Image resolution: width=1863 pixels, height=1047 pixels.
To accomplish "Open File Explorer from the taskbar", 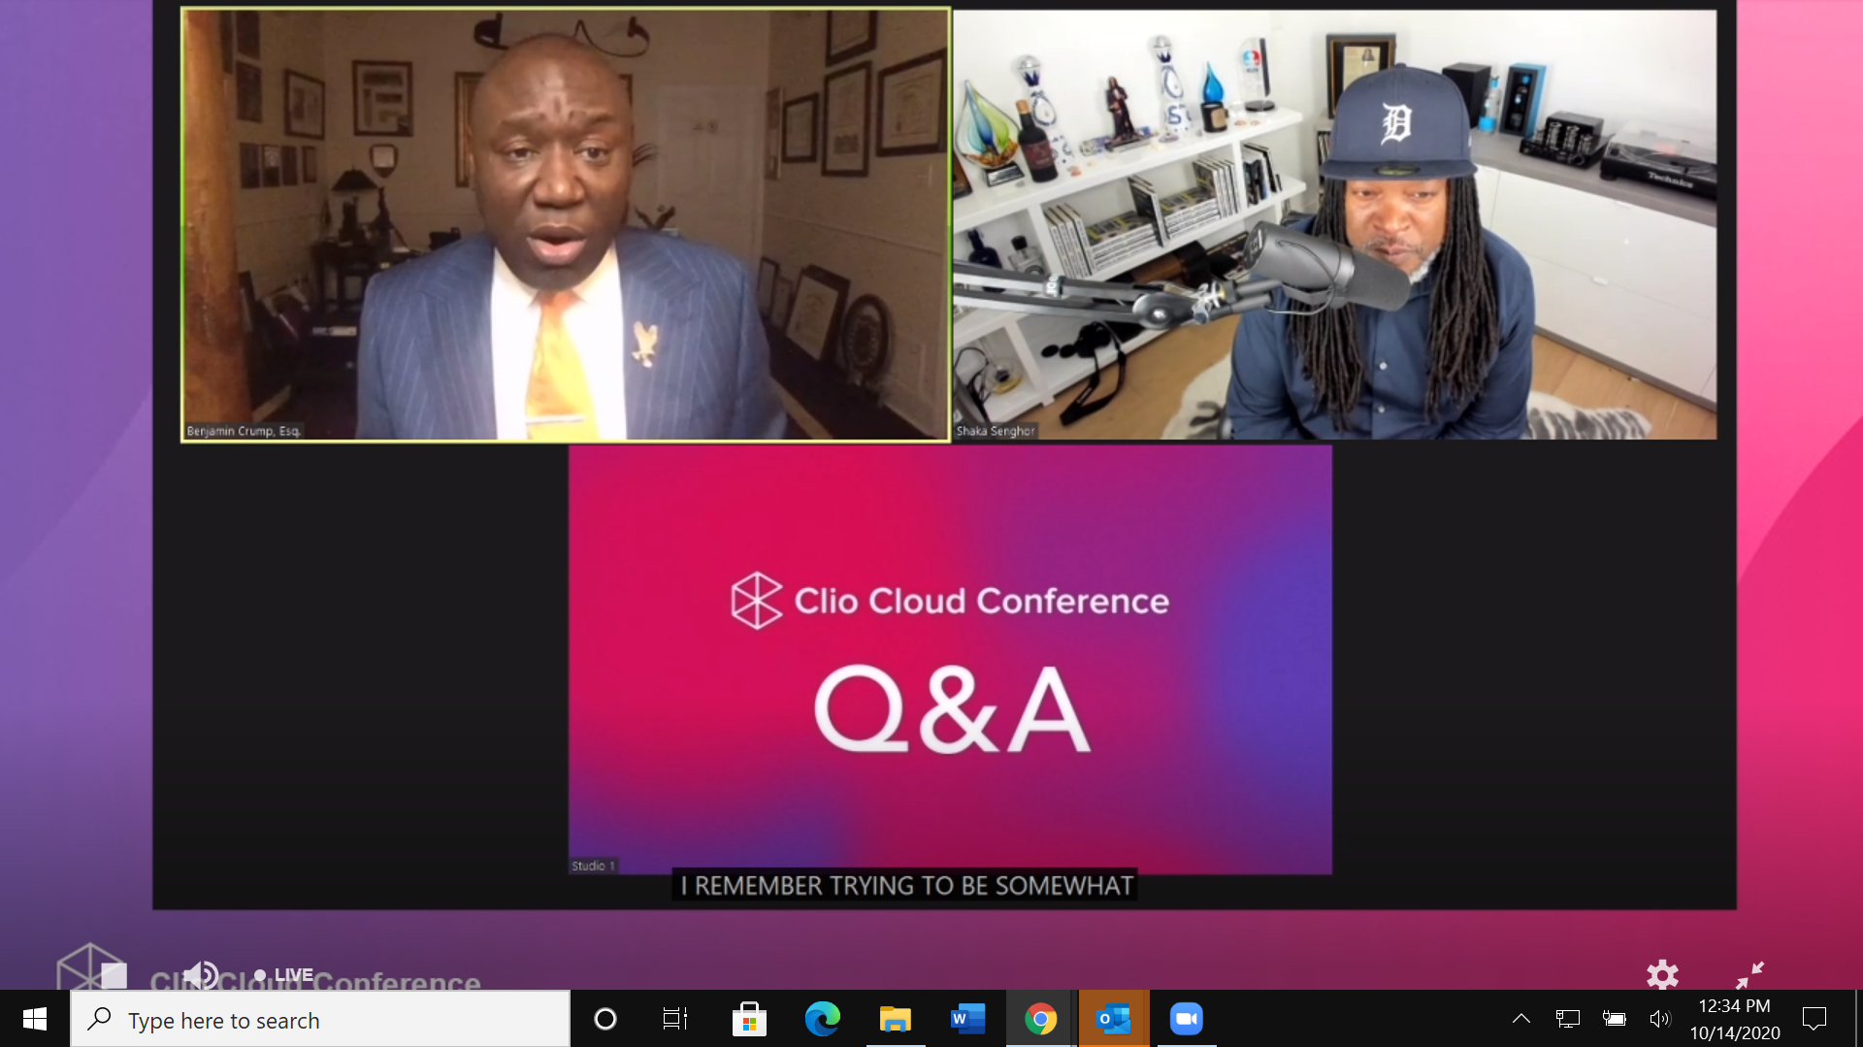I will coord(895,1019).
